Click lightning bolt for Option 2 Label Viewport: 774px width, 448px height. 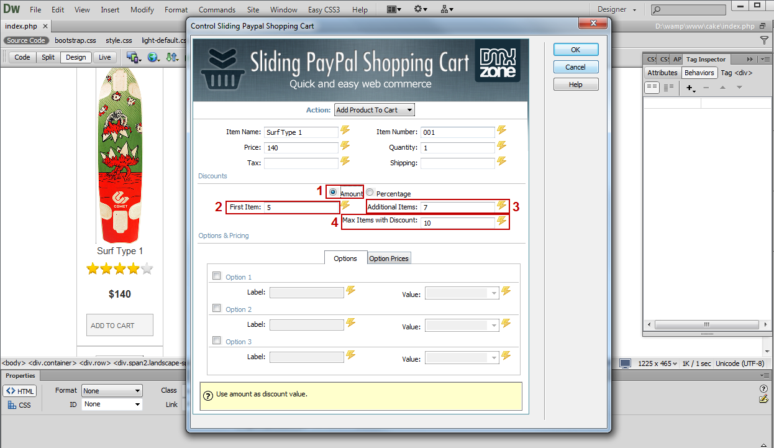350,323
